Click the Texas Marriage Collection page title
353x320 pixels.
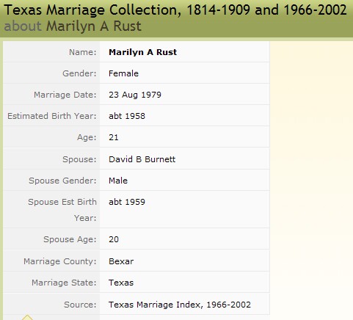pyautogui.click(x=175, y=10)
